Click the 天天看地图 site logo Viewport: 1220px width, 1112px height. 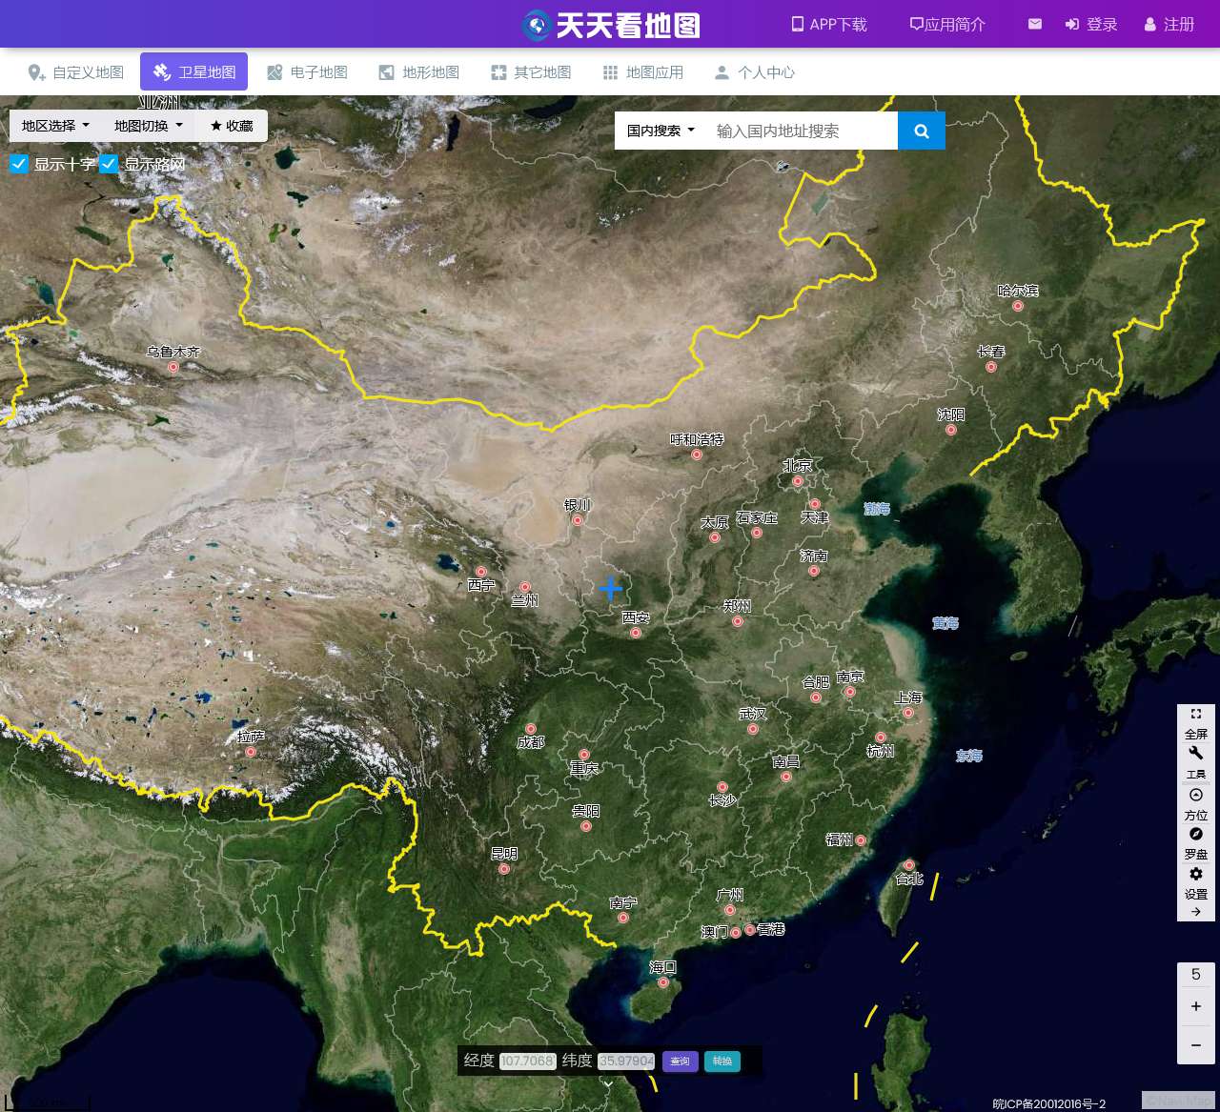(611, 25)
